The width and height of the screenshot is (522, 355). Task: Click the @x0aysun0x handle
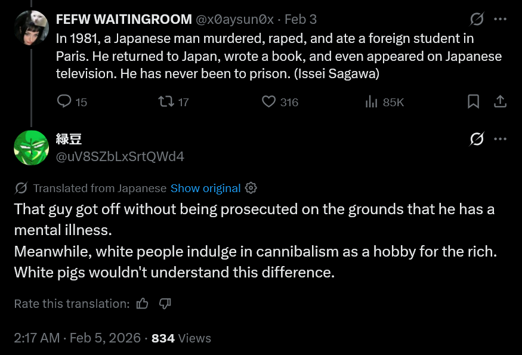pyautogui.click(x=234, y=19)
